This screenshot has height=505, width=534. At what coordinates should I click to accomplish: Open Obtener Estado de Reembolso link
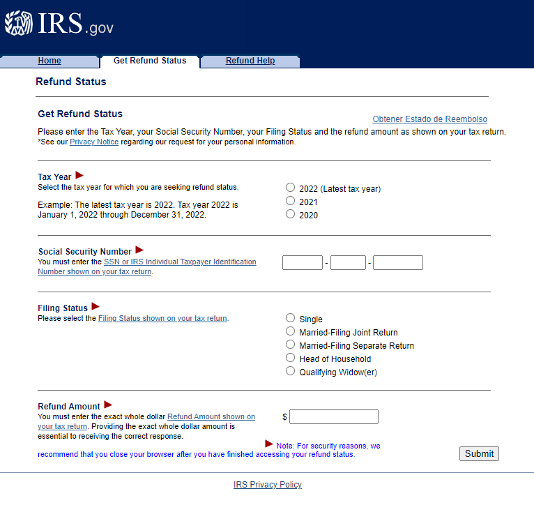point(430,119)
